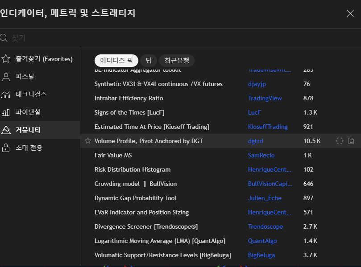Open author KioseffTrading profile link

pyautogui.click(x=268, y=127)
